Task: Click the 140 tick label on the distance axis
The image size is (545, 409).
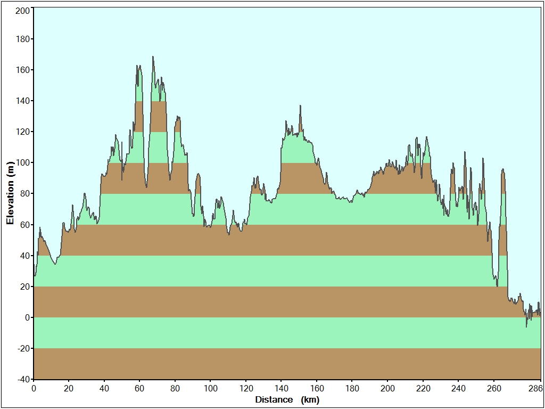Action: [281, 388]
